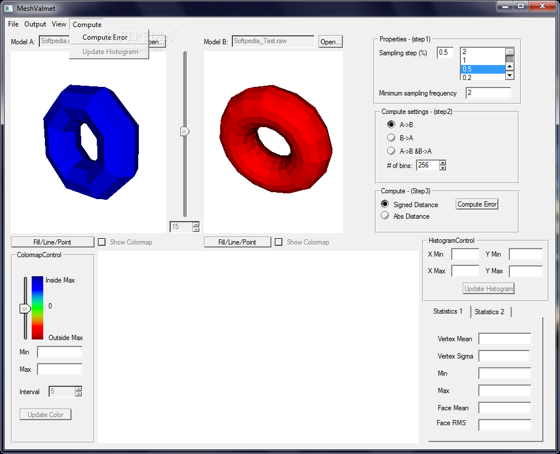Click the MeshValmet title bar app icon

[9, 8]
